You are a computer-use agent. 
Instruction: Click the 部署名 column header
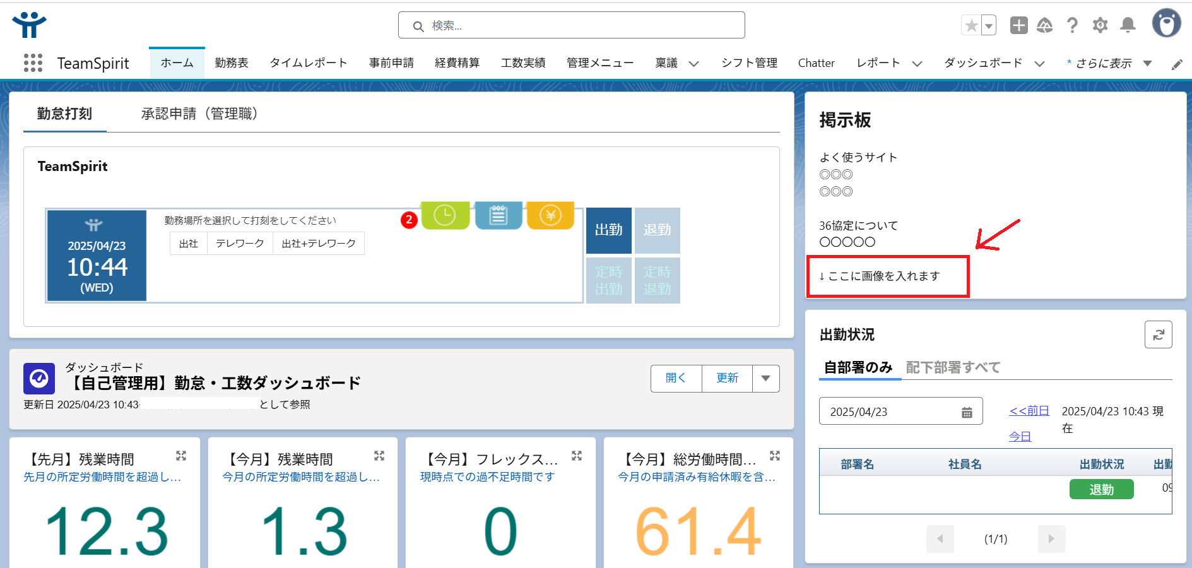tap(857, 464)
